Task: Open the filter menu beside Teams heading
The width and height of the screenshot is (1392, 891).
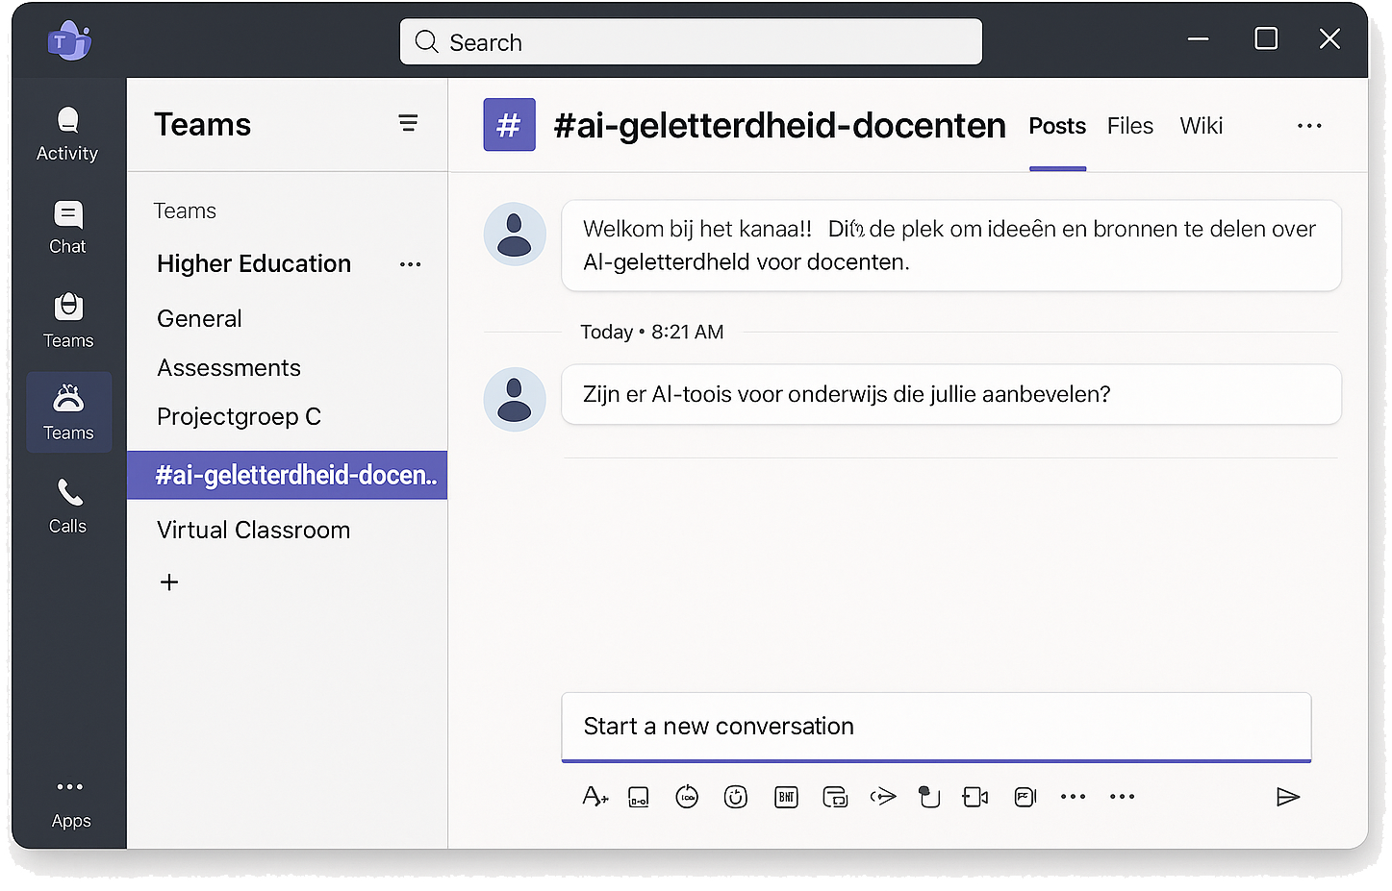Action: pos(408,123)
